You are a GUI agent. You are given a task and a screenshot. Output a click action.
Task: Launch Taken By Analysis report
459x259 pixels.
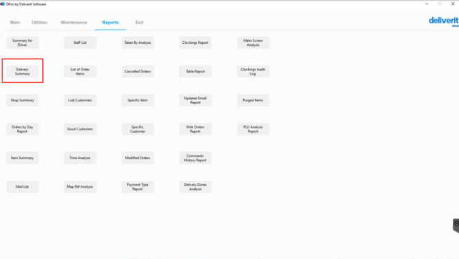pyautogui.click(x=138, y=42)
